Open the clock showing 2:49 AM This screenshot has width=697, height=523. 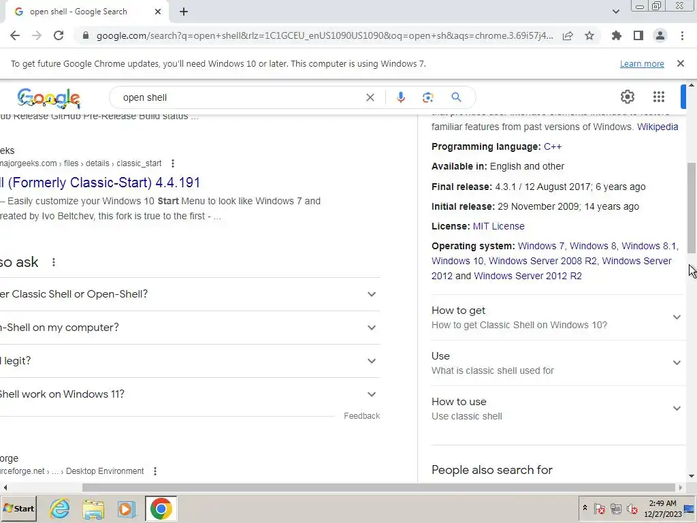click(662, 509)
